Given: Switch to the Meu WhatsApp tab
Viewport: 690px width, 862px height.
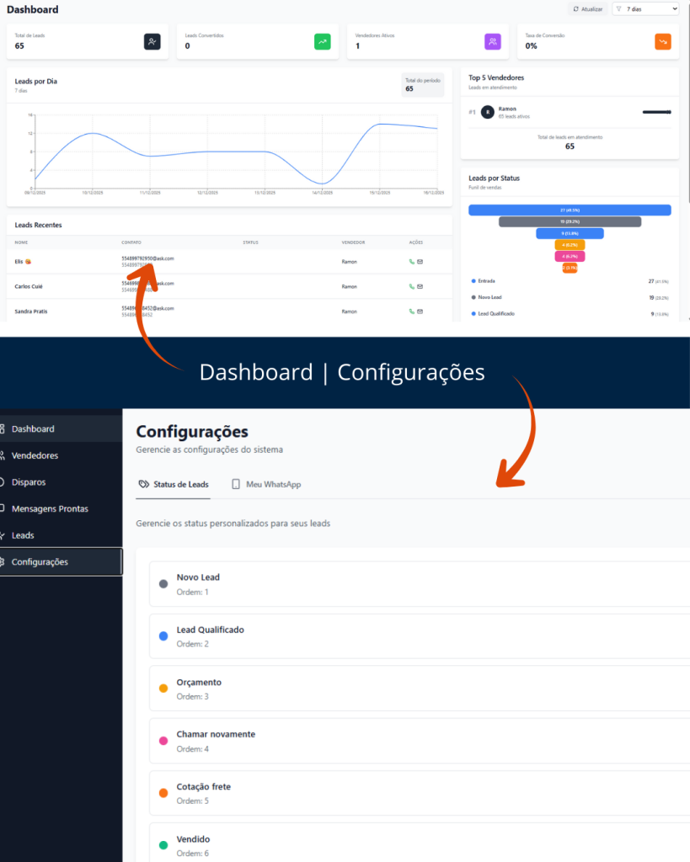Looking at the screenshot, I should 265,485.
